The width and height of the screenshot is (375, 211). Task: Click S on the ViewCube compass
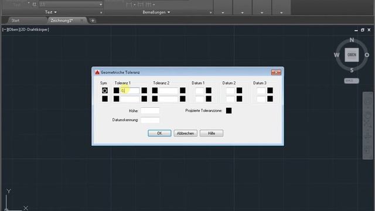(x=352, y=70)
